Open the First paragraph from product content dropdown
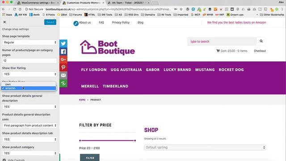 pyautogui.click(x=29, y=125)
